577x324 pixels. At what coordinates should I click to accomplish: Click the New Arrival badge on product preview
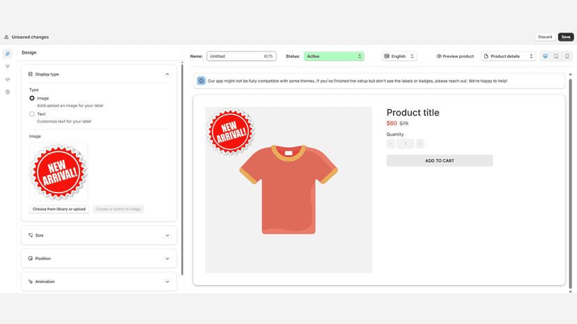click(x=231, y=131)
